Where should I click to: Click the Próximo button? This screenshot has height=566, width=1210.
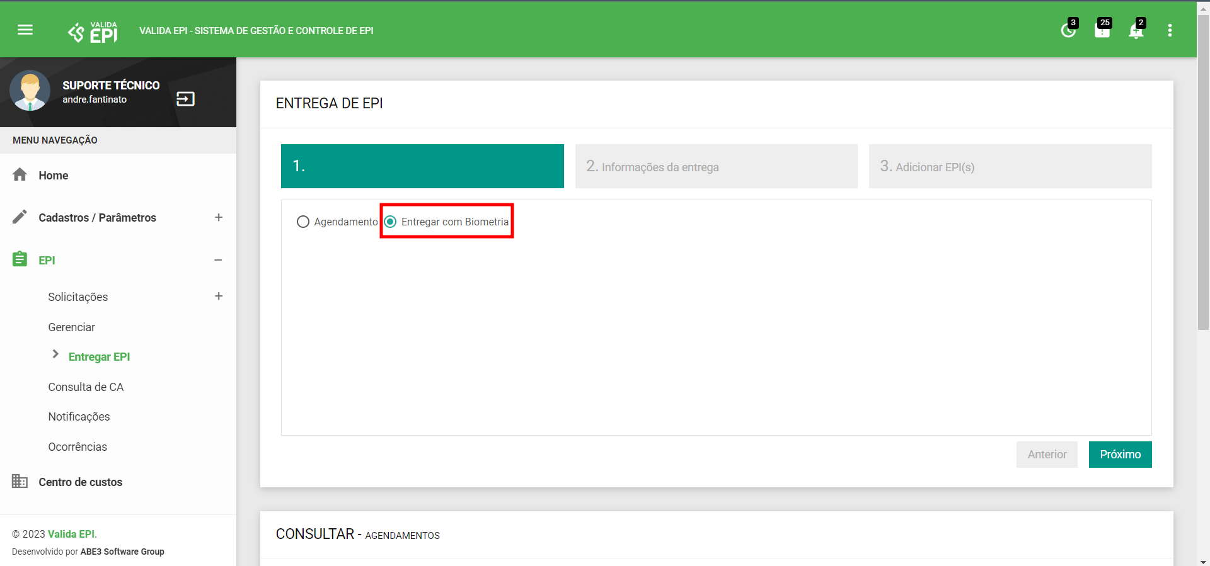(x=1121, y=455)
